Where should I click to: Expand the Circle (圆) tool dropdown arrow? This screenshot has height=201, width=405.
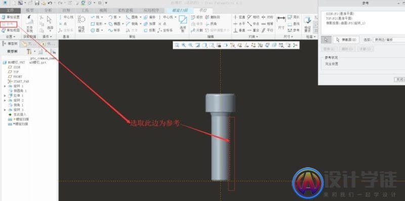point(102,30)
